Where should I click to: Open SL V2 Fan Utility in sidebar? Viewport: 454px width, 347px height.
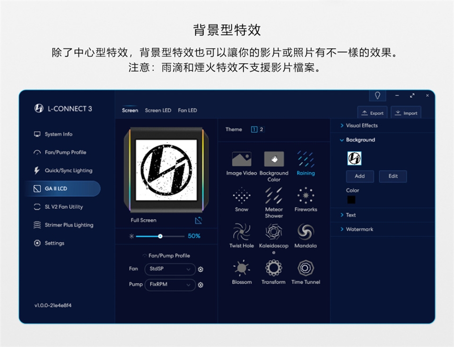63,207
